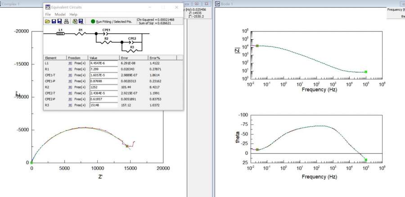Toggle the Freedom setting for L1
405x197 pixels.
[x=70, y=63]
